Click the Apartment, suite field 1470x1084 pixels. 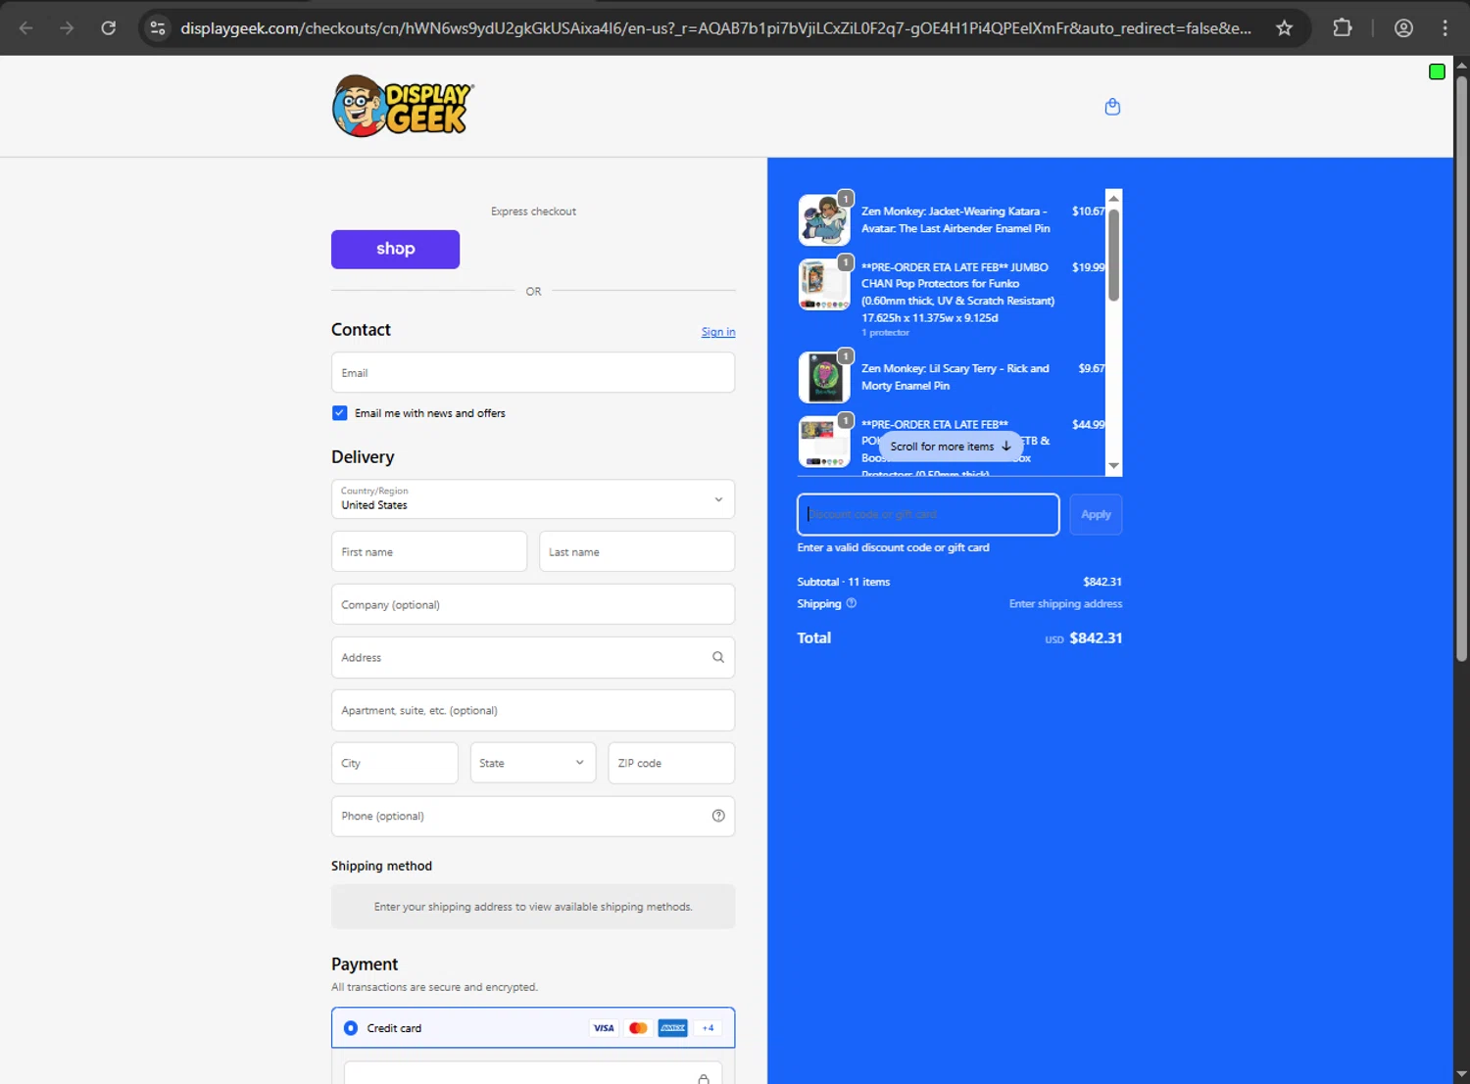533,710
